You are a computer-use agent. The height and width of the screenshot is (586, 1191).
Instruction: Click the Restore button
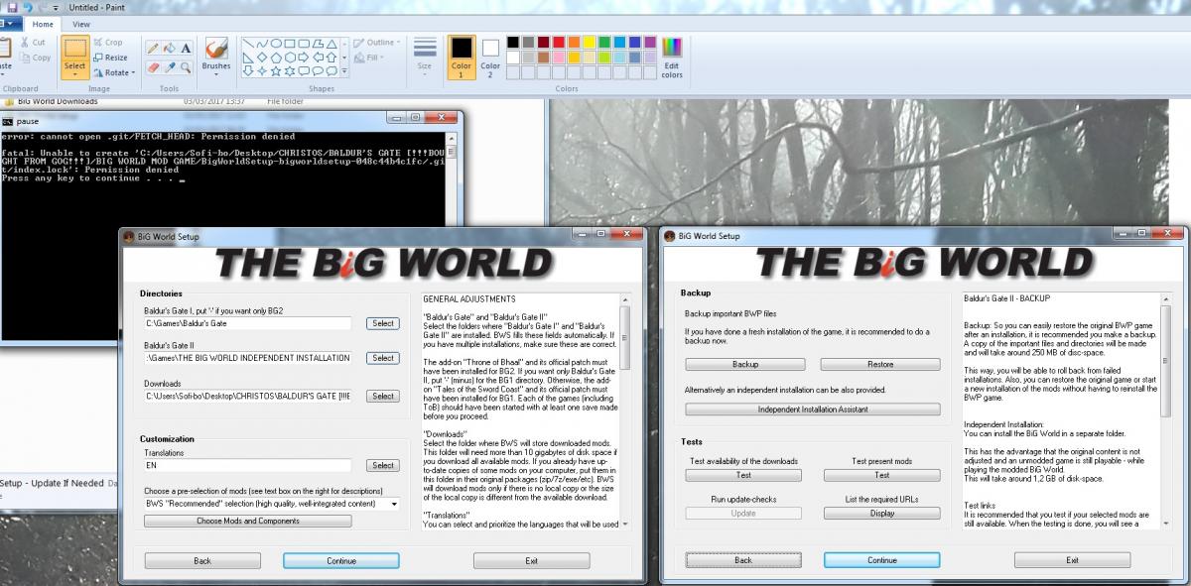(x=881, y=364)
